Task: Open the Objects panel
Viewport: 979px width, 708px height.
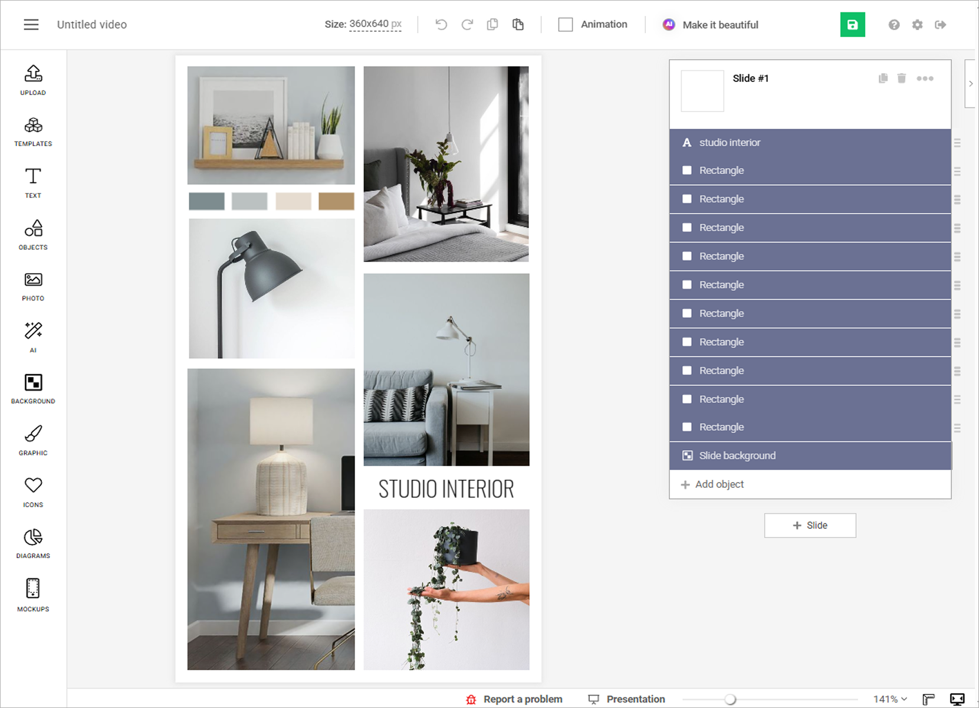Action: point(33,235)
